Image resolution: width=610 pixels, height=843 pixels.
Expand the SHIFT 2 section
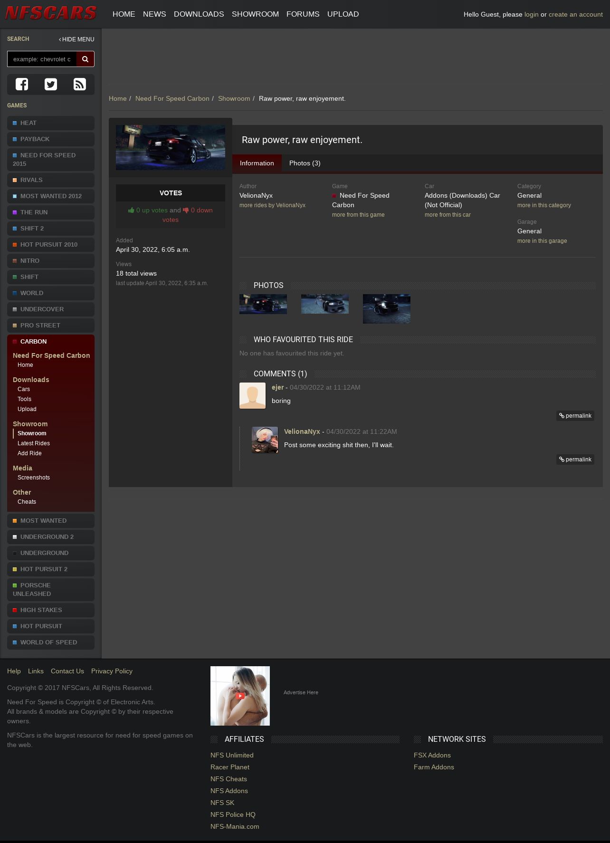click(51, 229)
